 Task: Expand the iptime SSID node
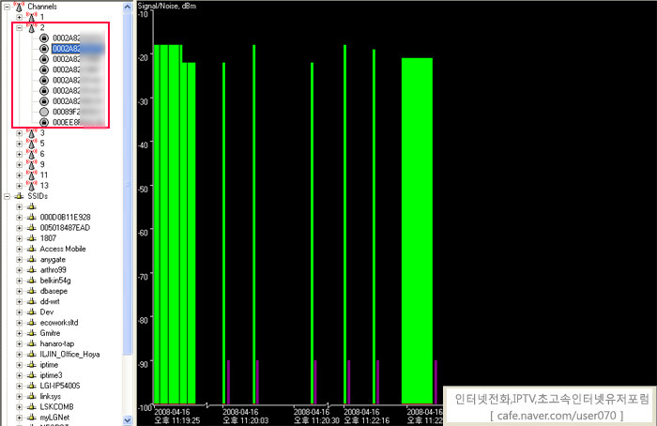[20, 365]
